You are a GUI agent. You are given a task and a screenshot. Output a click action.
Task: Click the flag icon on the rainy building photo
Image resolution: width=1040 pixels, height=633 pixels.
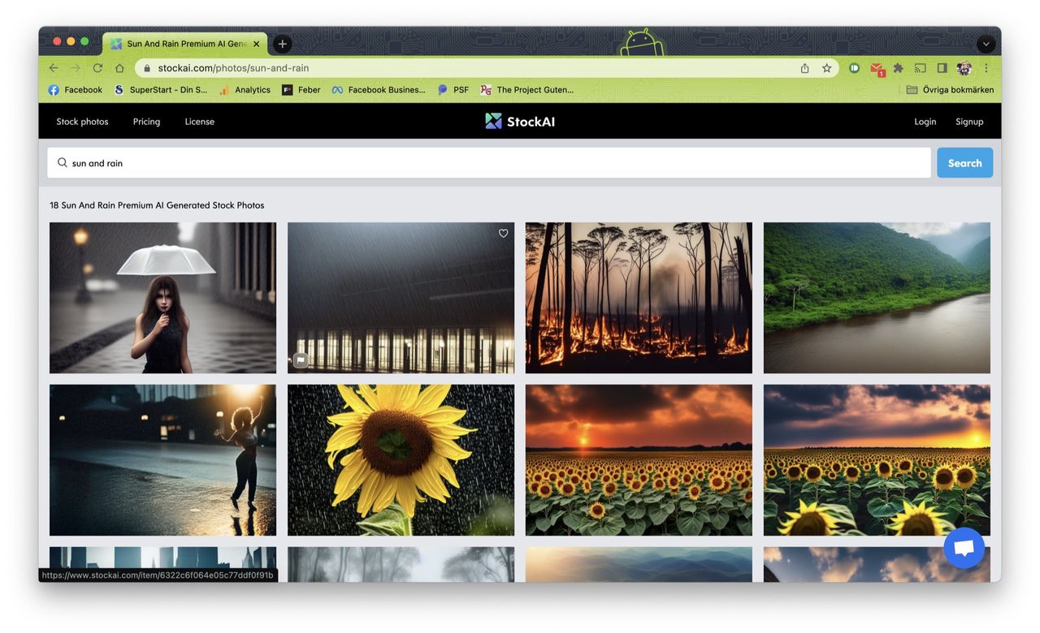pos(301,360)
